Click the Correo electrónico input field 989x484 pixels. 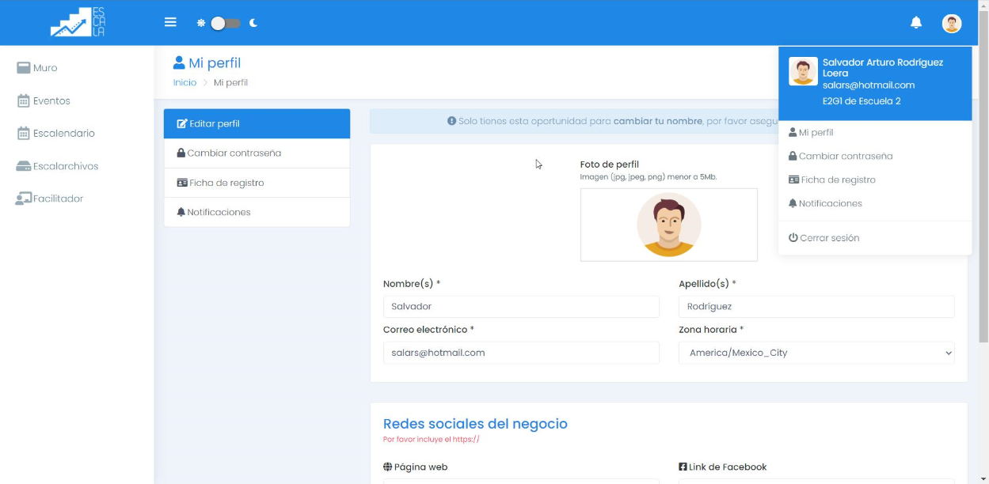(x=521, y=353)
